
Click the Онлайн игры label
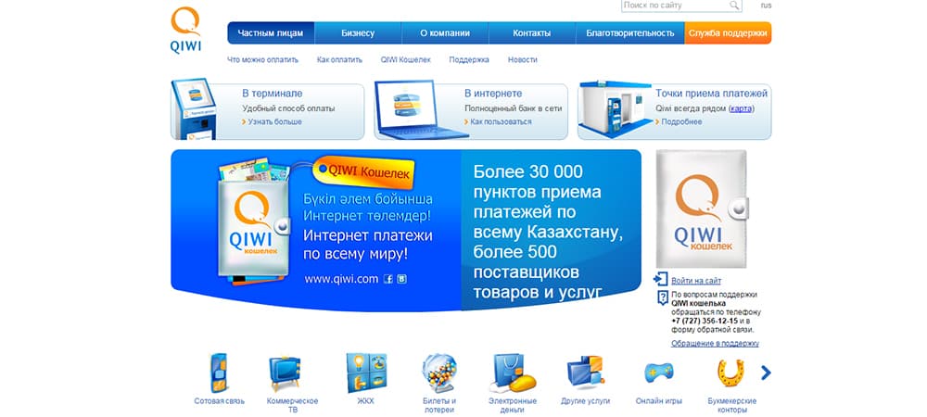(x=658, y=400)
